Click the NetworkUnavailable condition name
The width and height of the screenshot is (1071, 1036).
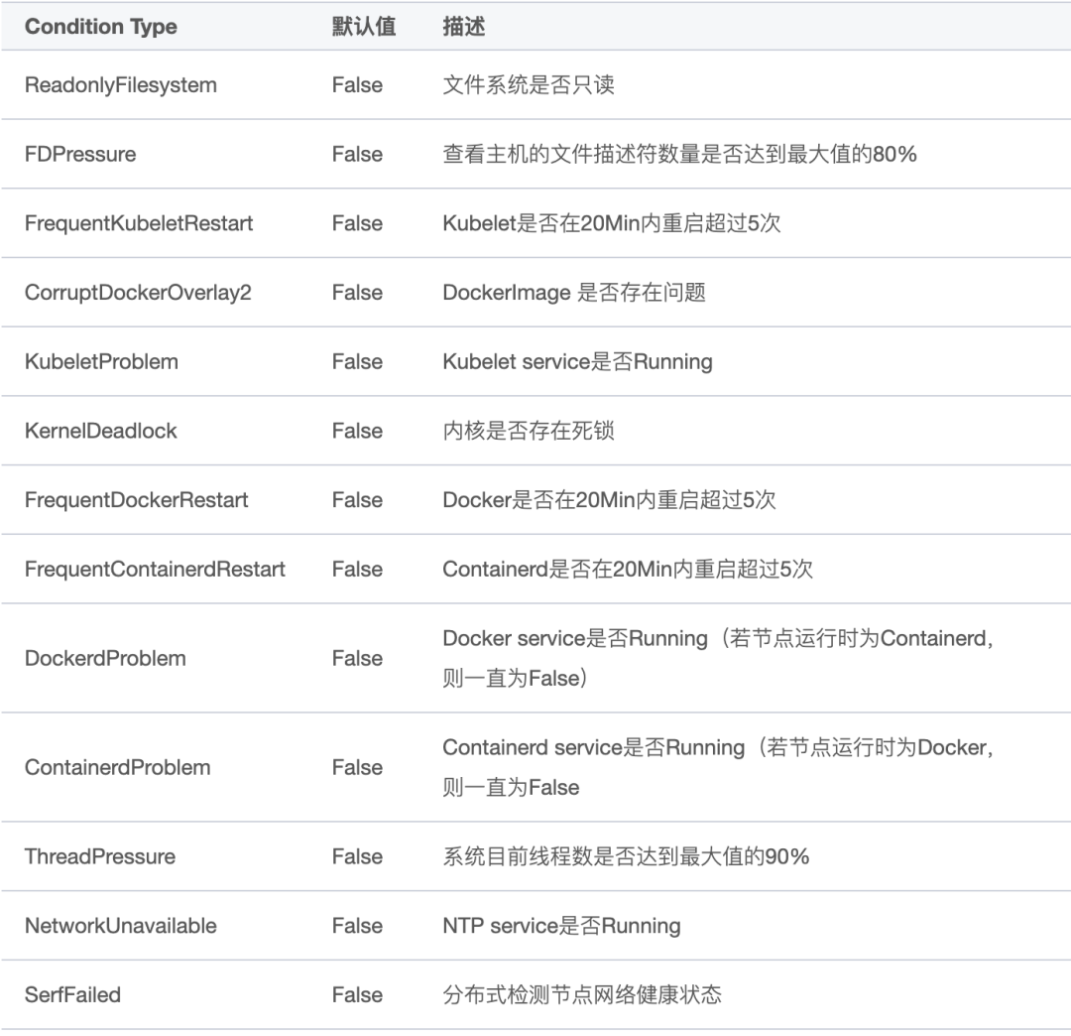pyautogui.click(x=121, y=926)
